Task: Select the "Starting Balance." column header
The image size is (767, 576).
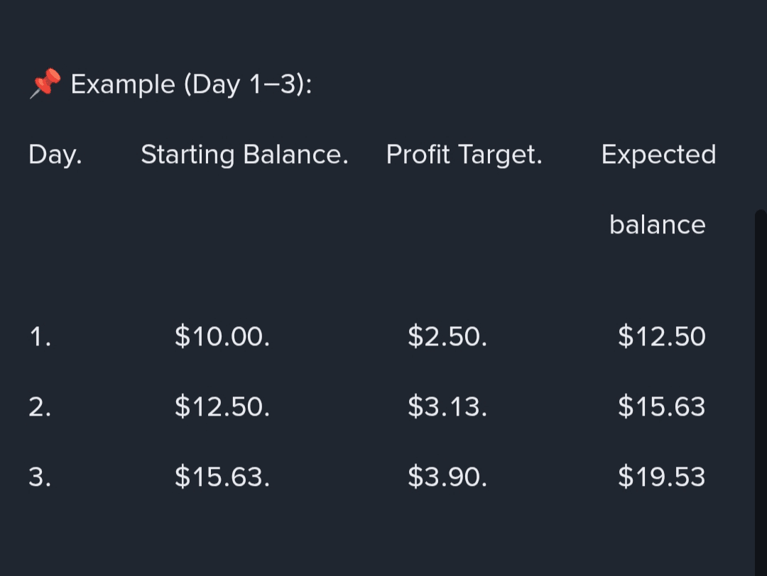Action: click(244, 154)
